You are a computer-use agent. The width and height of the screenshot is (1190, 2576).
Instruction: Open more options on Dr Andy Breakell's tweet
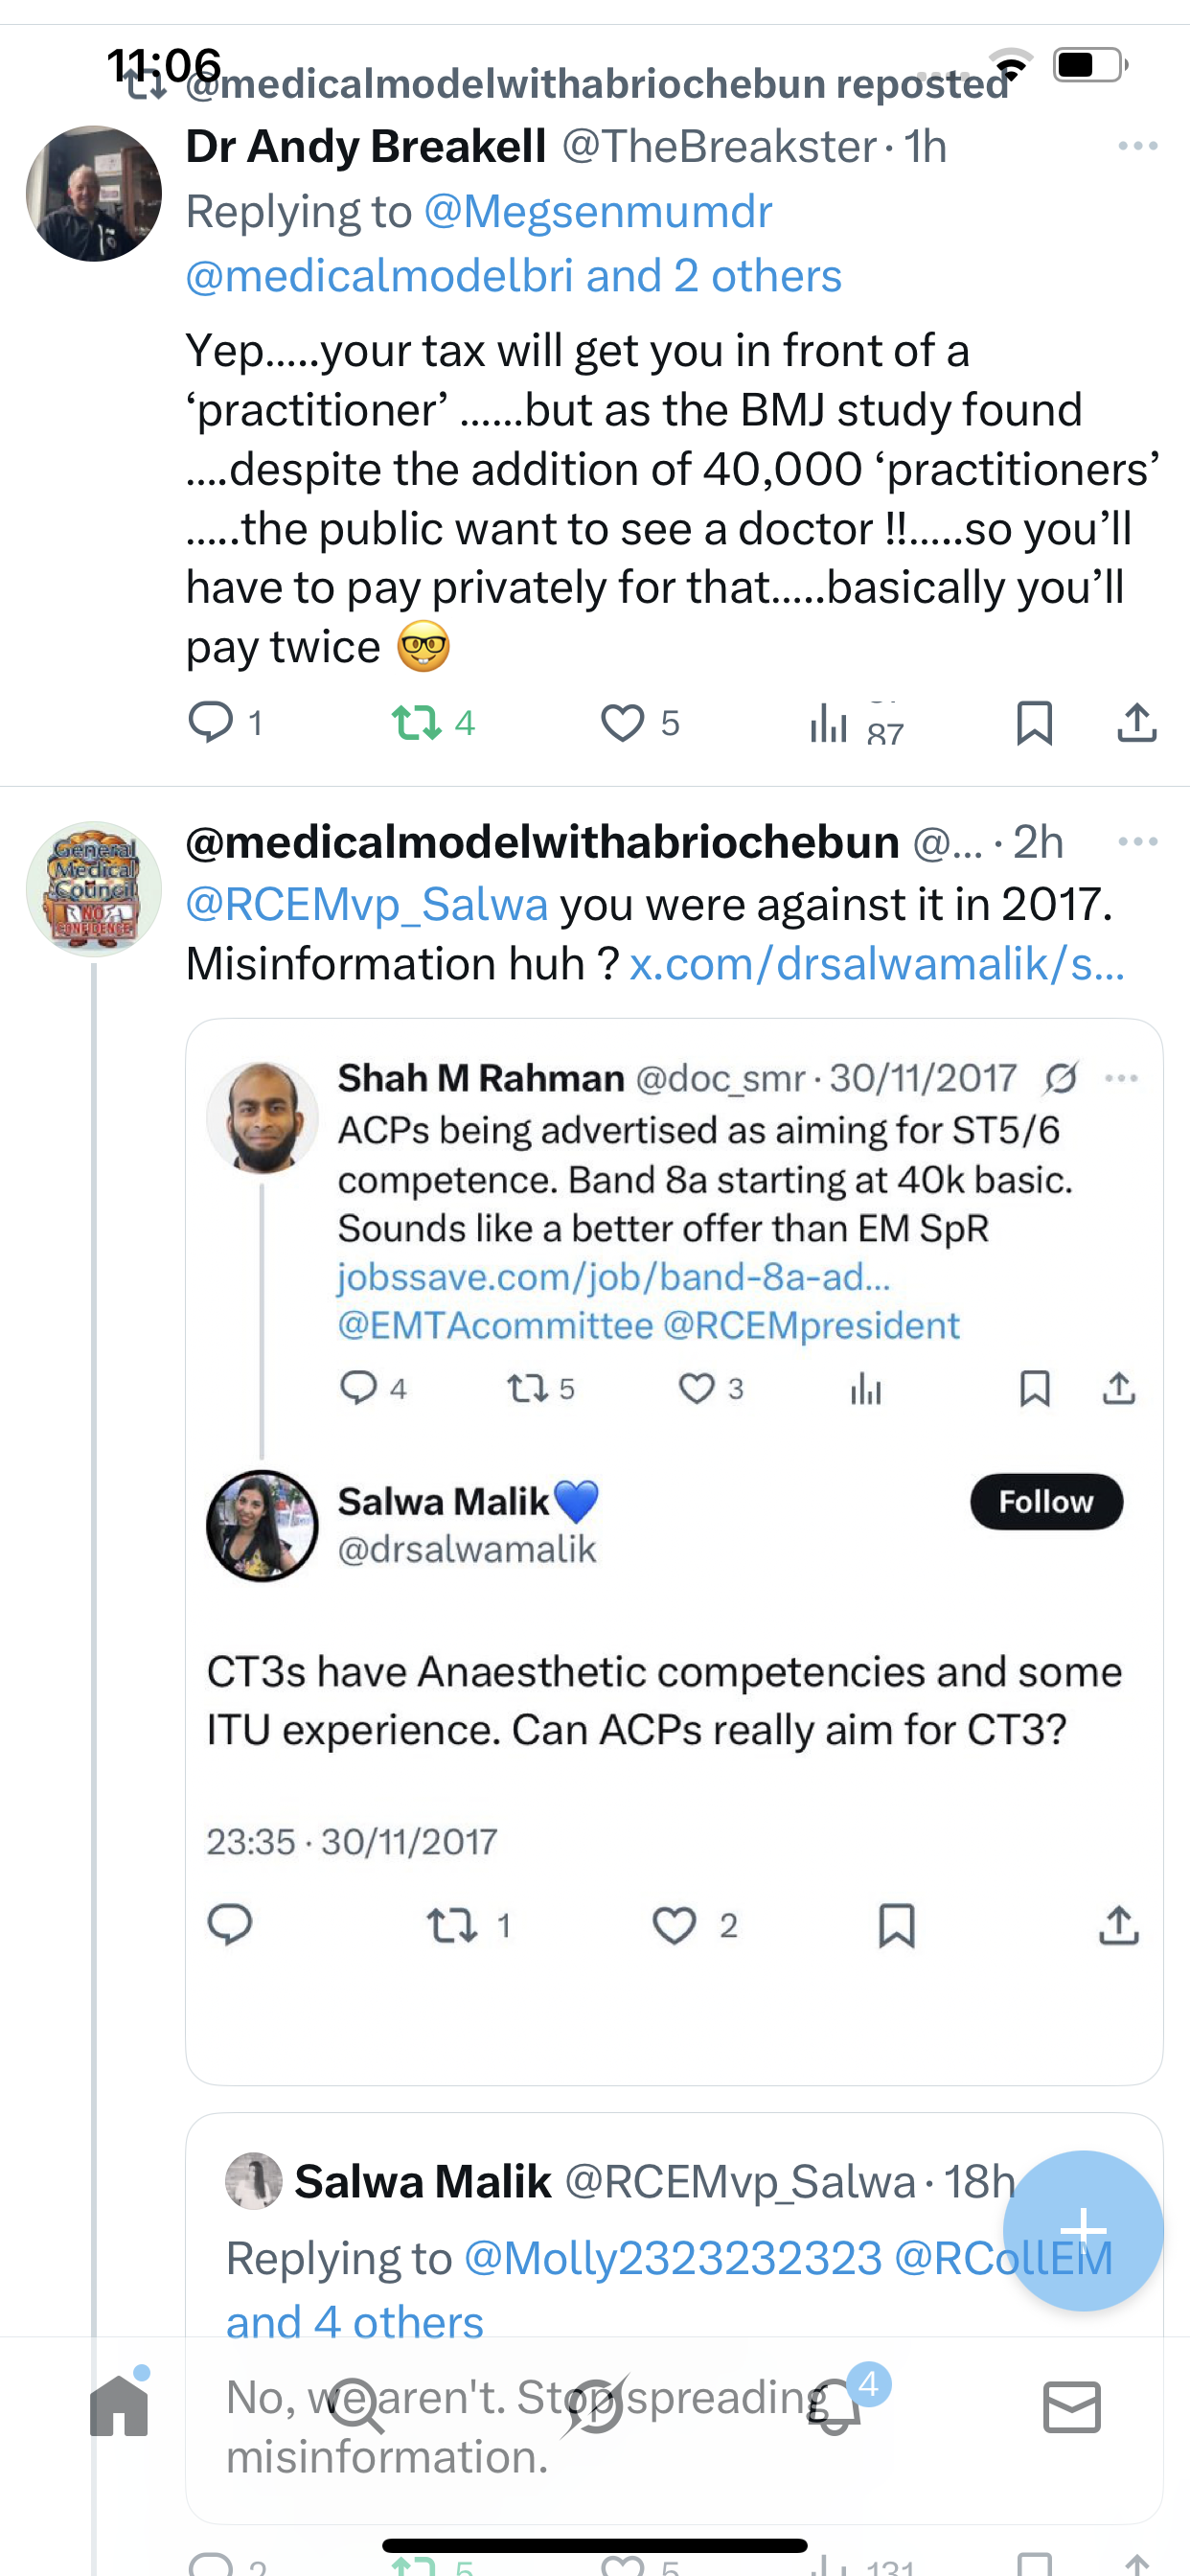click(x=1138, y=146)
